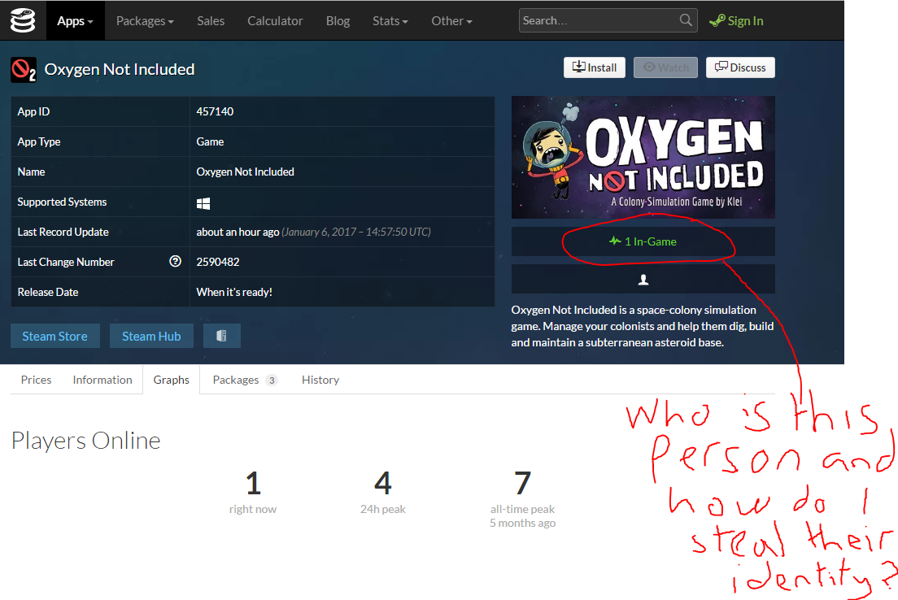898x600 pixels.
Task: Switch to the Prices tab
Action: (36, 380)
